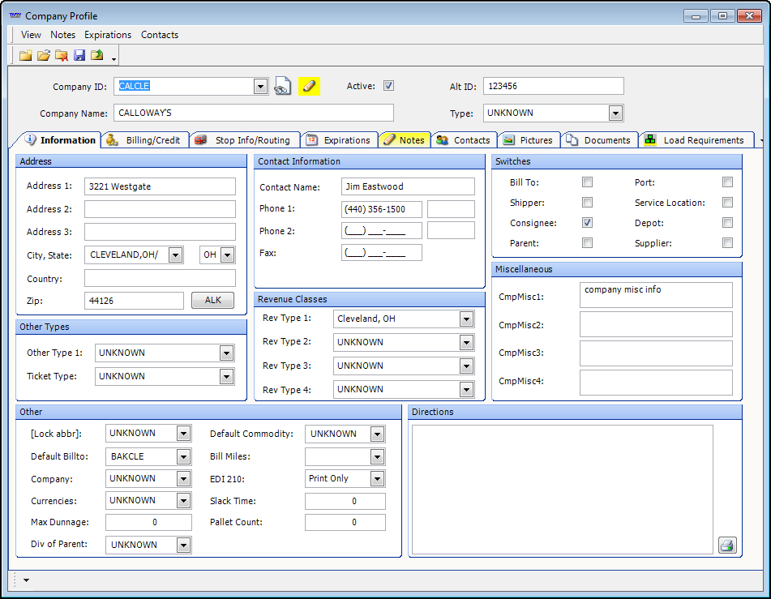
Task: Click the Open folder toolbar icon
Action: tap(44, 55)
